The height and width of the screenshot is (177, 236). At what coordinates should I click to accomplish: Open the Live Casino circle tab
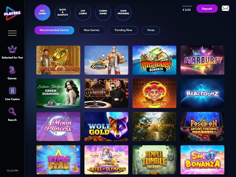[83, 12]
